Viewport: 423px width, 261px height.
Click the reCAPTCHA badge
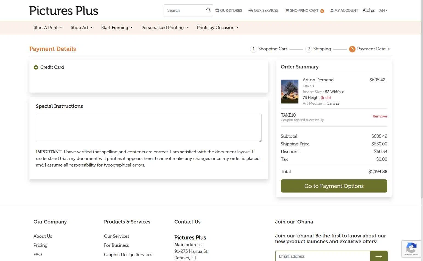pyautogui.click(x=411, y=249)
